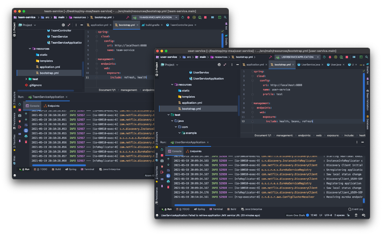Toggle the Database tool window in user-service

[368, 122]
